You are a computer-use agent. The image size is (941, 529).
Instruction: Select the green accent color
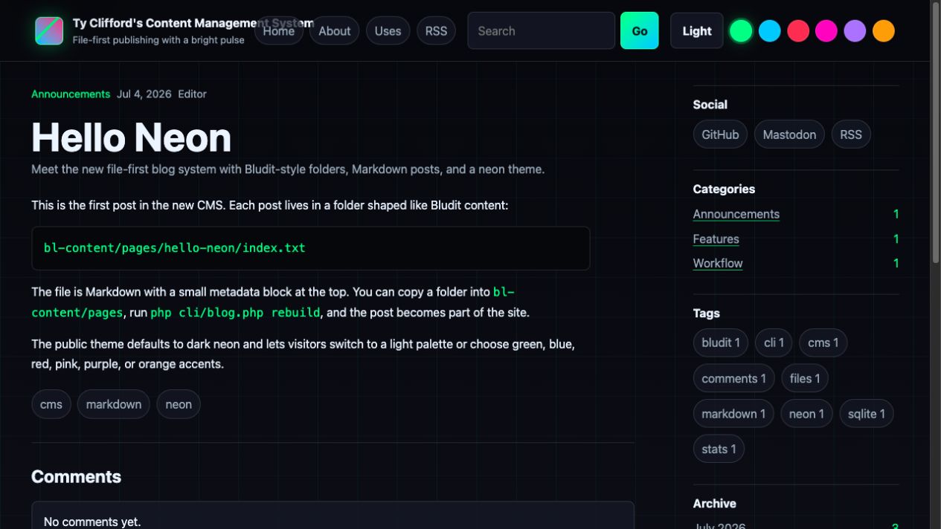pyautogui.click(x=741, y=31)
